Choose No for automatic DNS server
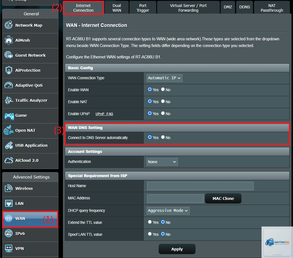The height and width of the screenshot is (258, 293). pyautogui.click(x=163, y=137)
